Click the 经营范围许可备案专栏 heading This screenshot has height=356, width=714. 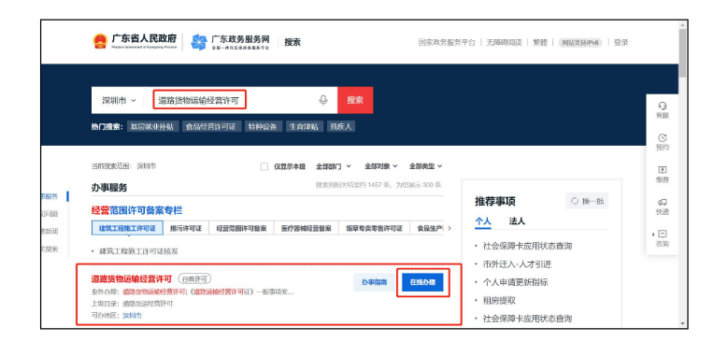137,211
